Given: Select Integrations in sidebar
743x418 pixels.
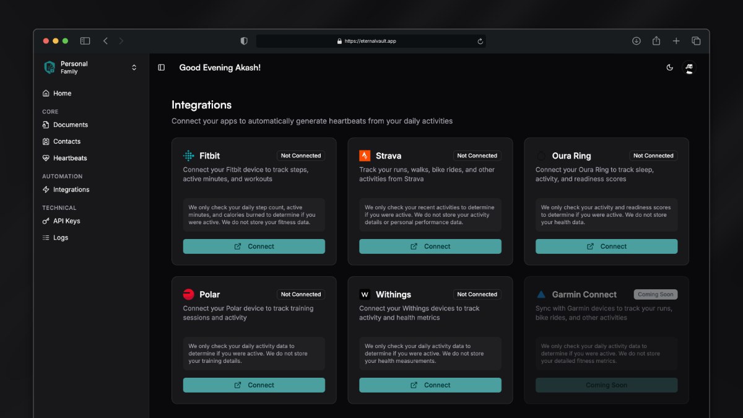Looking at the screenshot, I should click(x=90, y=190).
